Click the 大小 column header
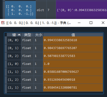107x97 pixels. [39, 35]
